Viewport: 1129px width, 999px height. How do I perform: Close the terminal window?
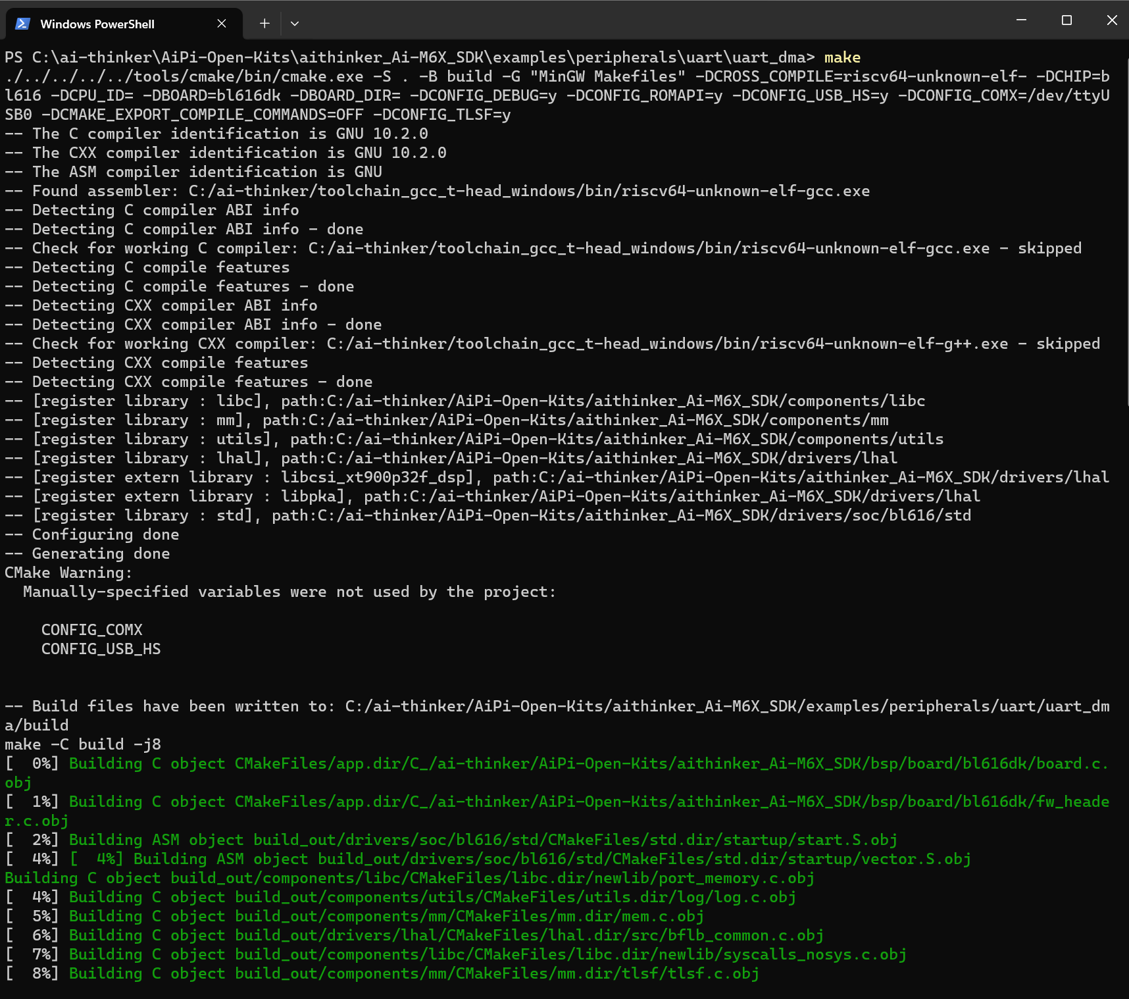click(x=1112, y=20)
